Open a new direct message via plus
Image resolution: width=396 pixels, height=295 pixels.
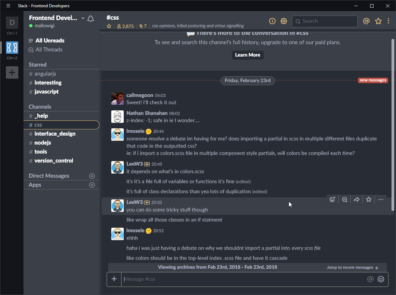[92, 176]
